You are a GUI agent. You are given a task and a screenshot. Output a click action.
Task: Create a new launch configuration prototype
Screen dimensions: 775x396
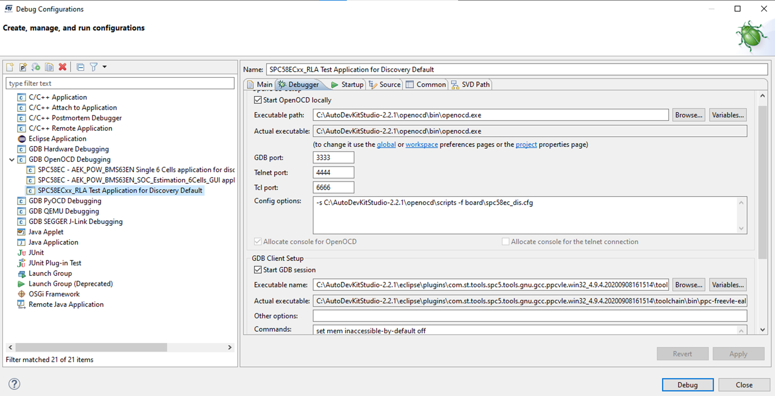coord(22,67)
